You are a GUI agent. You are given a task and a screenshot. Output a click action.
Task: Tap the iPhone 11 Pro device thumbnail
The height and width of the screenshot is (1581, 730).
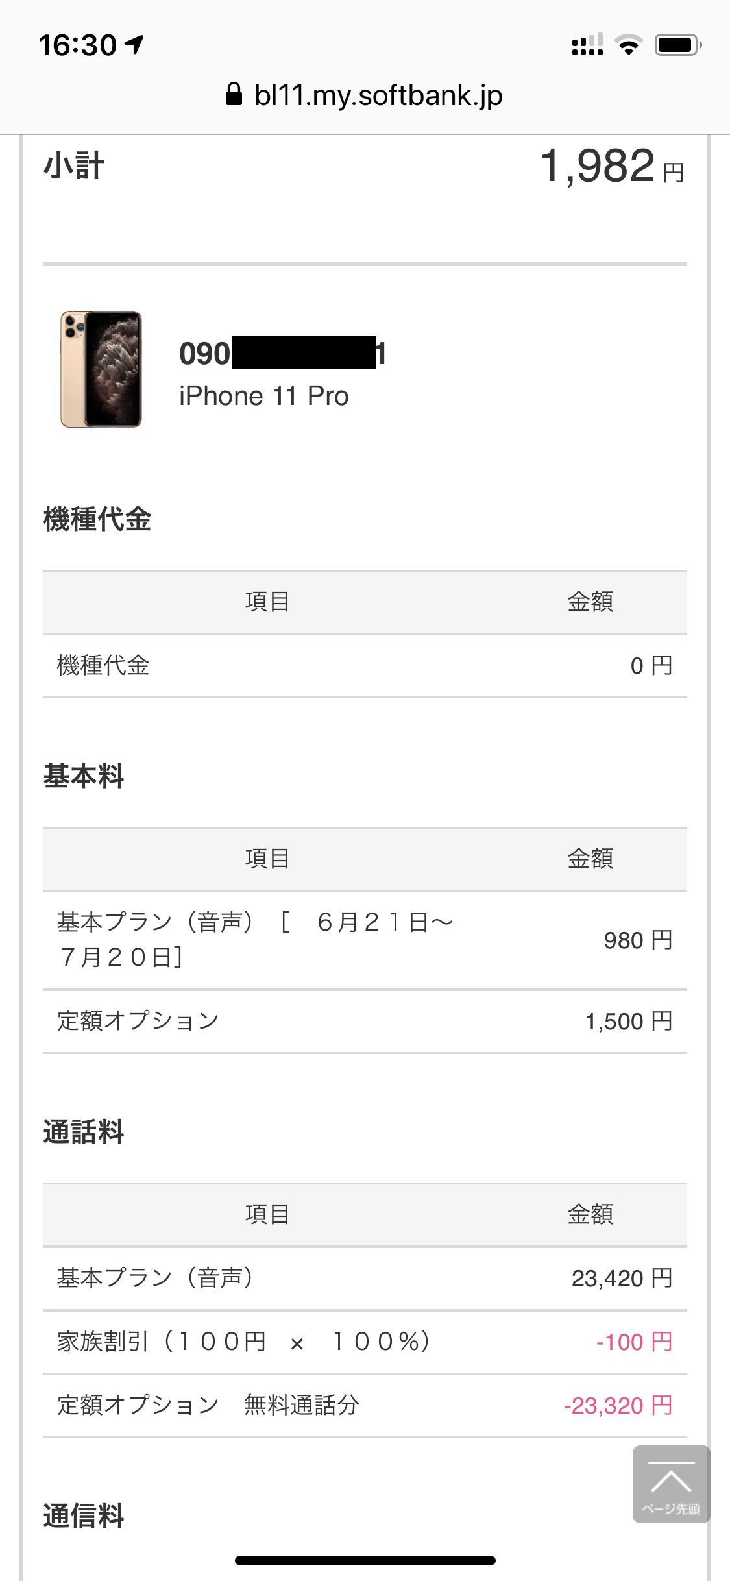pyautogui.click(x=101, y=369)
